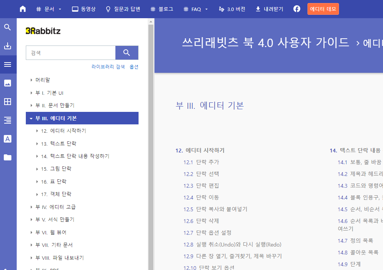Image resolution: width=383 pixels, height=270 pixels.
Task: Open the 3.0 버전 menu item
Action: point(232,9)
